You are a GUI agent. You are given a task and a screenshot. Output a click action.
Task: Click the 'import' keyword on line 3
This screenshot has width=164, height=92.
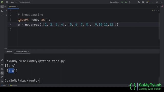(x=23, y=20)
